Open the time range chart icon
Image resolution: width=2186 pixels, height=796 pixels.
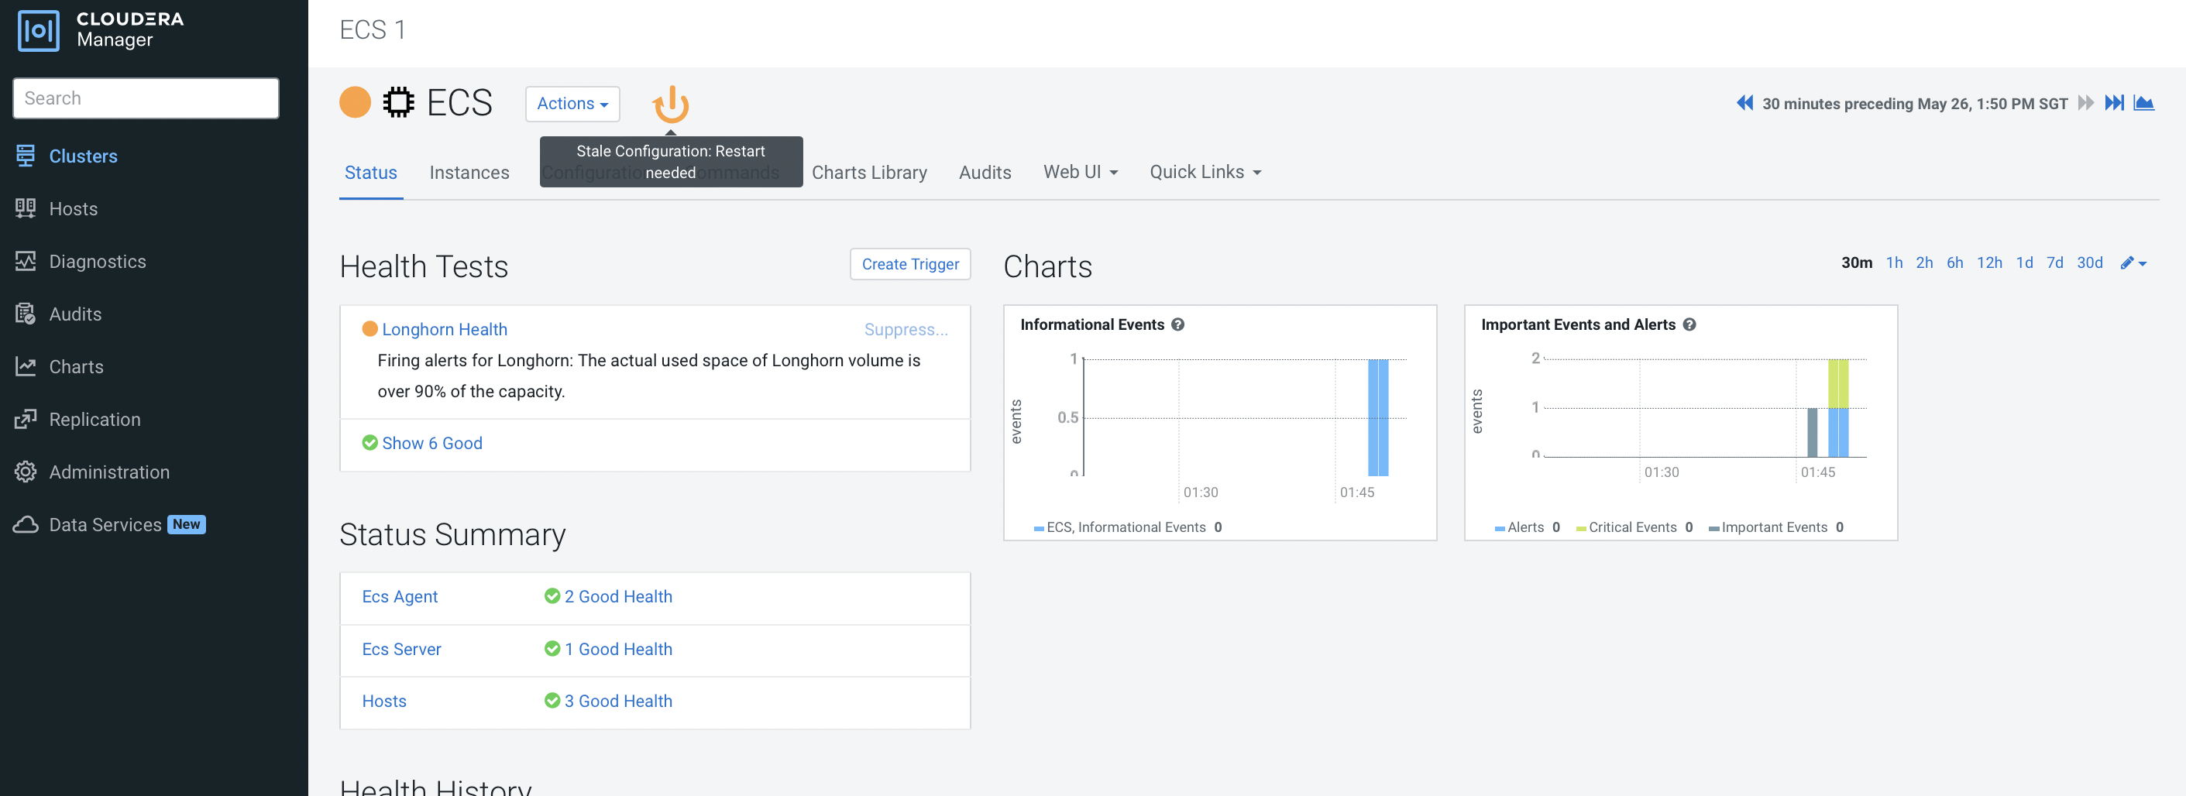(x=2143, y=104)
